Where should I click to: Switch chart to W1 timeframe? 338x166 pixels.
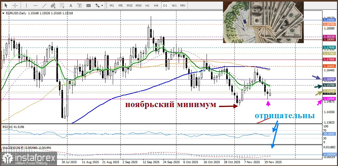[174, 6]
